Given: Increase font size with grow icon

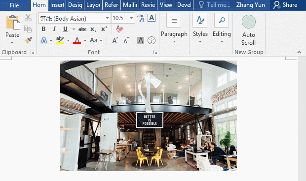Looking at the screenshot, I should point(115,40).
